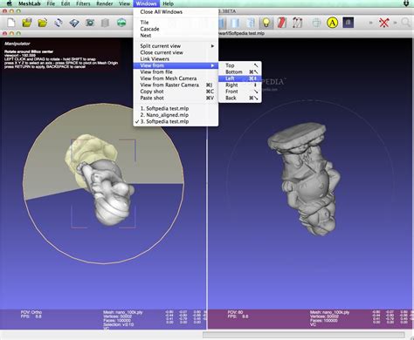Click 'FOV: Ortho' text in left viewport

point(31,312)
